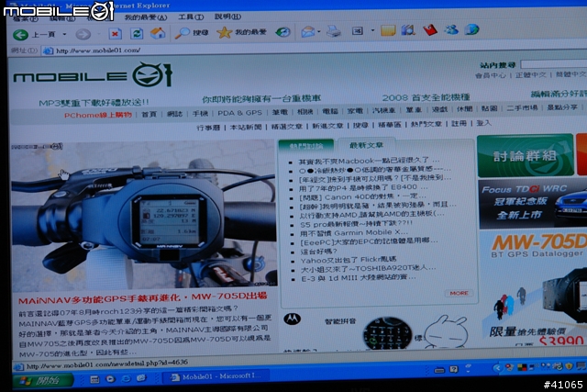
Task: Open the 相機 category link
Action: coord(305,111)
